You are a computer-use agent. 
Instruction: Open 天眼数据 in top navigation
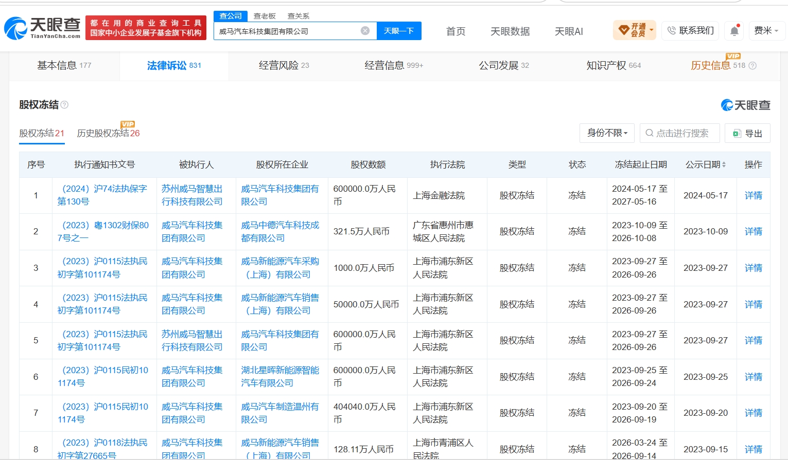pos(510,31)
